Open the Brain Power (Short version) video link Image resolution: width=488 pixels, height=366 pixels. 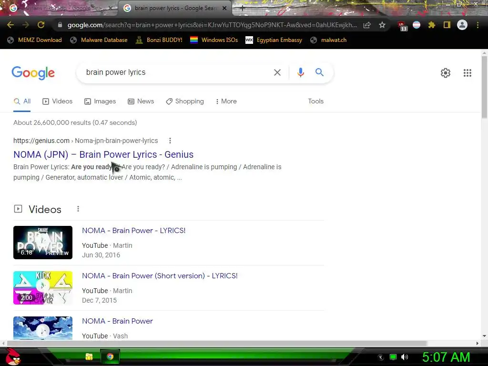pyautogui.click(x=160, y=276)
